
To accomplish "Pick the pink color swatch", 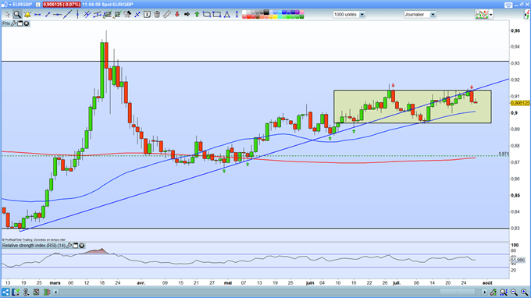I will pos(301,12).
